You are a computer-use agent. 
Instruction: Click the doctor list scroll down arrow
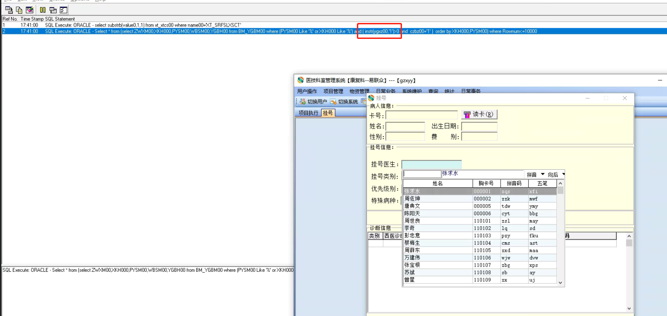click(561, 282)
